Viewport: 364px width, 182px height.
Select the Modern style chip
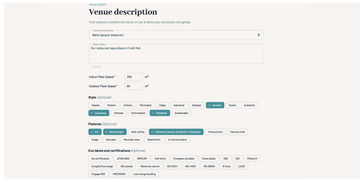click(x=112, y=105)
